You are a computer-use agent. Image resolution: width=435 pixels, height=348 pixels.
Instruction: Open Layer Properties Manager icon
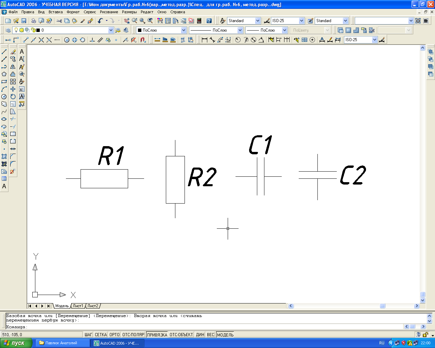click(x=8, y=30)
